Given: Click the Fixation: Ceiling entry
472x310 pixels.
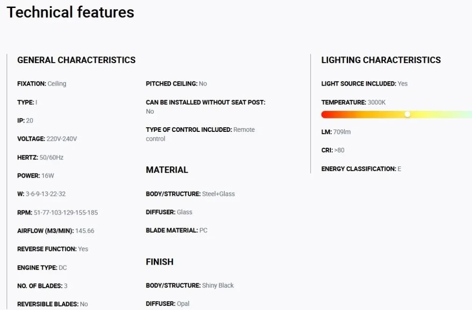Looking at the screenshot, I should (42, 84).
